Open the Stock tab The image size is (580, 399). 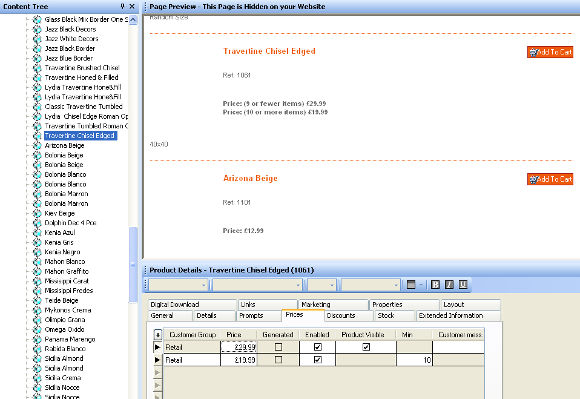point(386,315)
